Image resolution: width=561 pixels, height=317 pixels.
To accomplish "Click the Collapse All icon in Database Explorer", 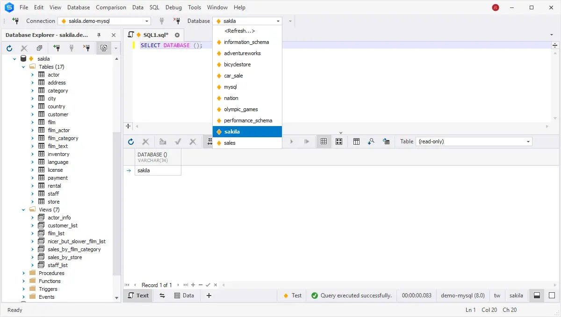I will coord(39,48).
